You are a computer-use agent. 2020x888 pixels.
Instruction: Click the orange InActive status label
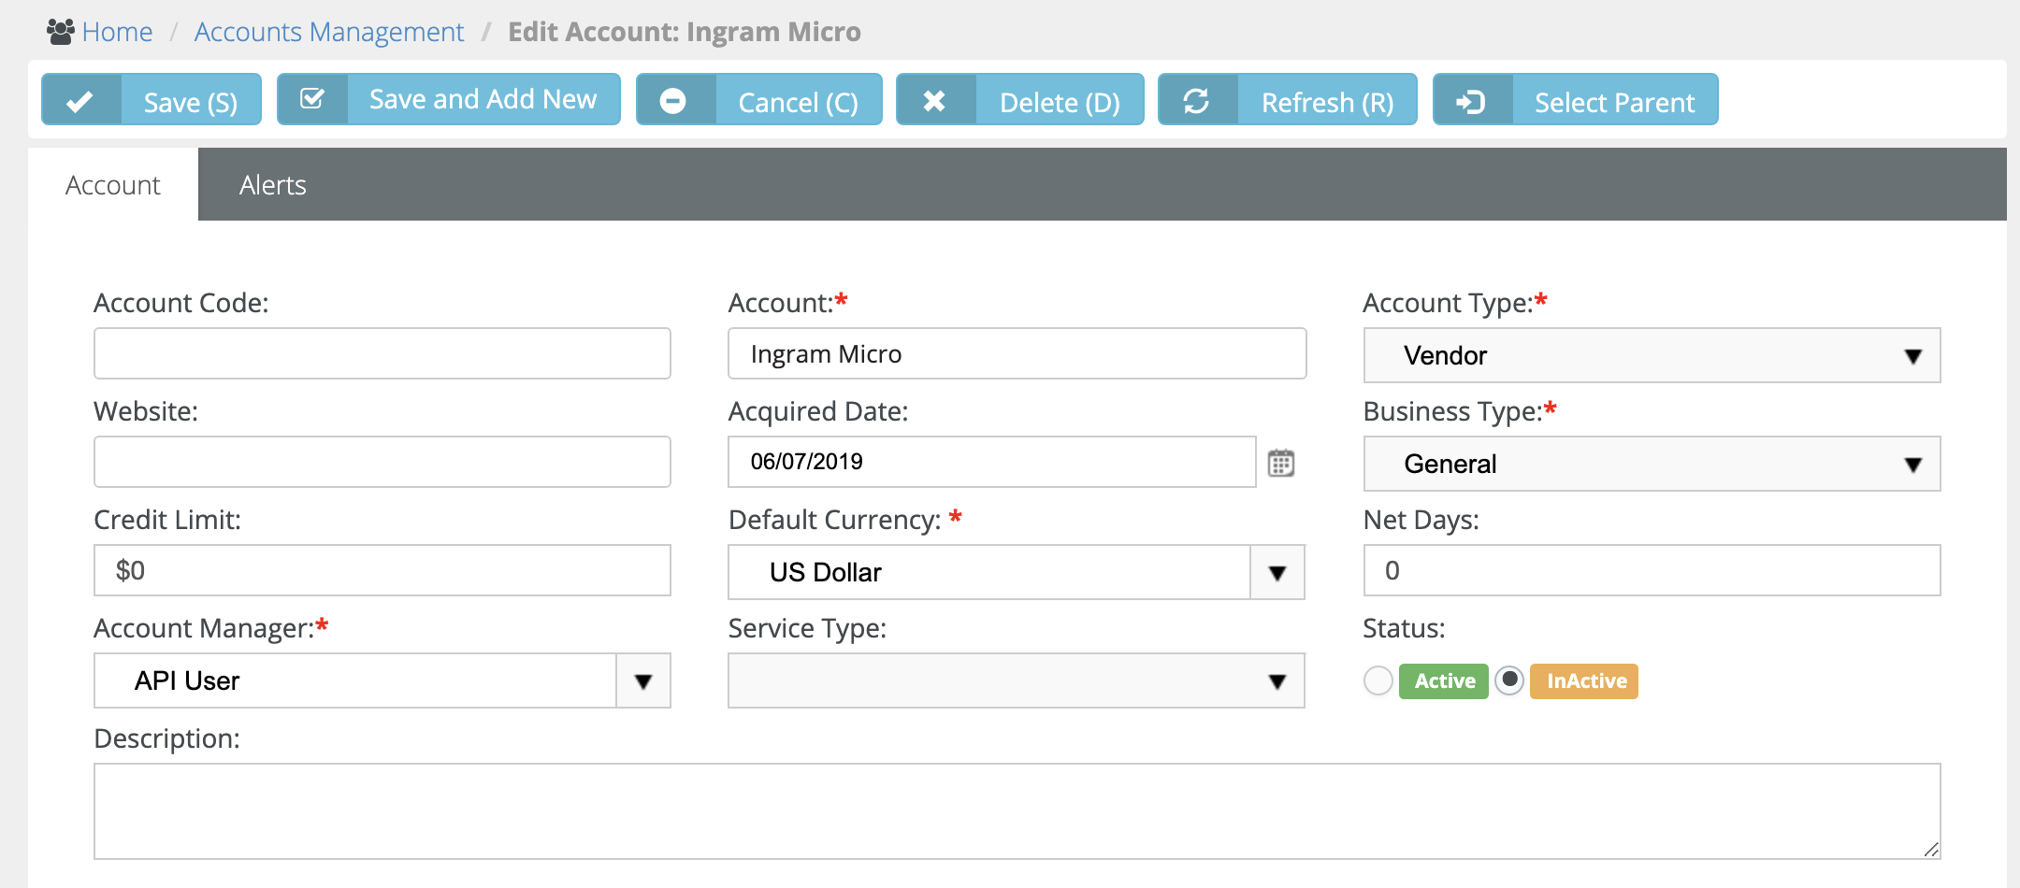(x=1584, y=680)
